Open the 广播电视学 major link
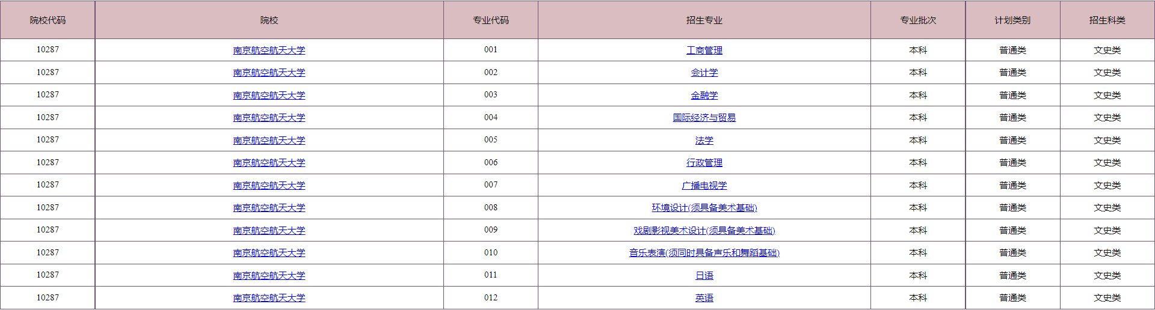The image size is (1155, 310). pos(704,185)
